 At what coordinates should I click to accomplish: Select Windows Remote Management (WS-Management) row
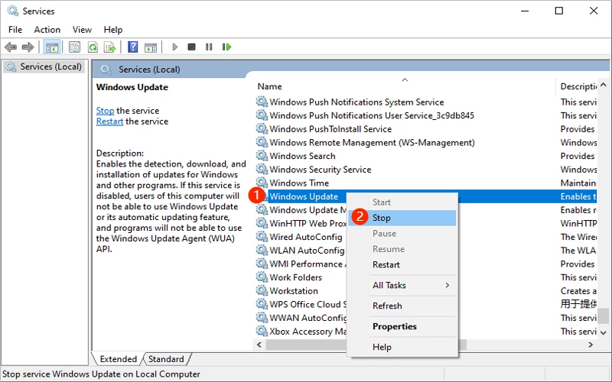(x=426, y=142)
